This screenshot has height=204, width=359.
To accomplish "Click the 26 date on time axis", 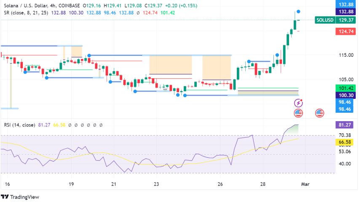I will (x=220, y=184).
